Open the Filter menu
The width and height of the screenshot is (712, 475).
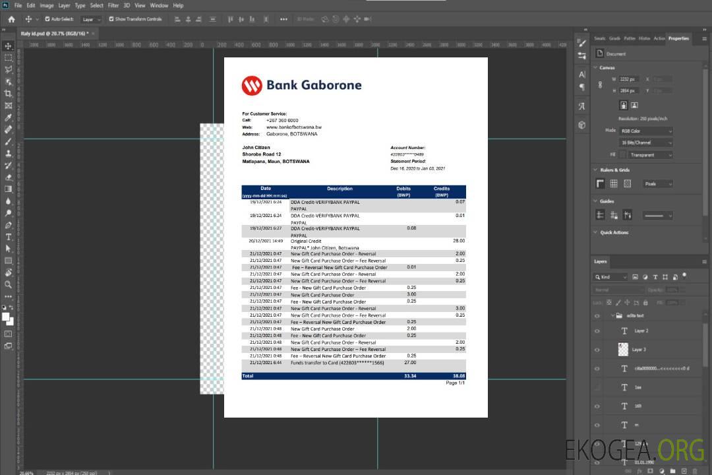pyautogui.click(x=113, y=5)
